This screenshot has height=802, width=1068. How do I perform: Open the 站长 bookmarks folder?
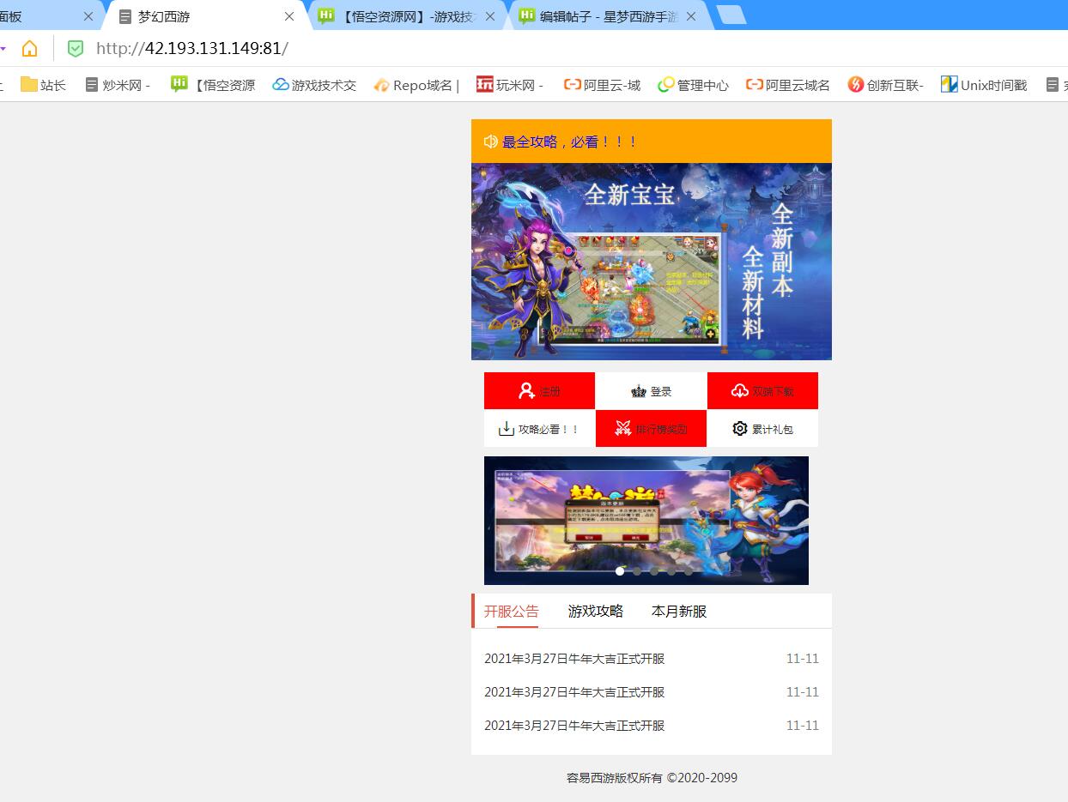click(x=43, y=85)
